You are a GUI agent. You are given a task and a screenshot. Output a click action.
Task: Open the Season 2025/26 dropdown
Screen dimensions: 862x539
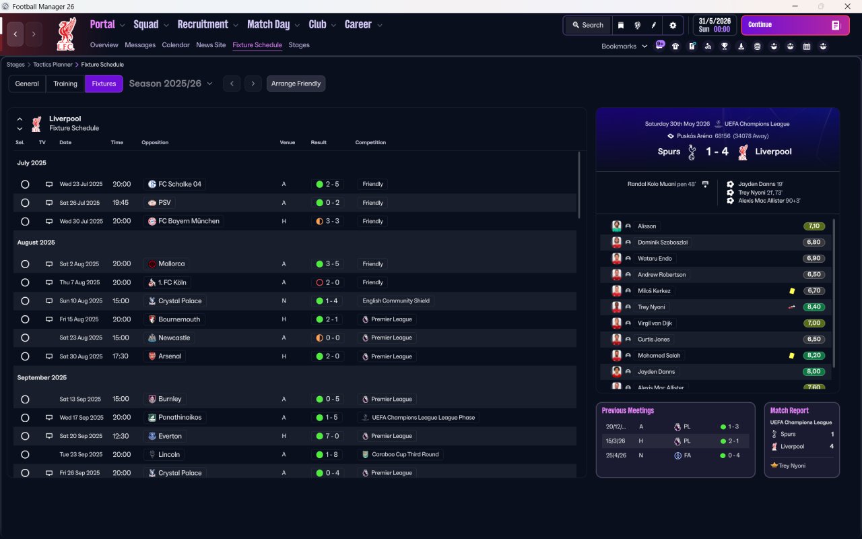pos(170,84)
